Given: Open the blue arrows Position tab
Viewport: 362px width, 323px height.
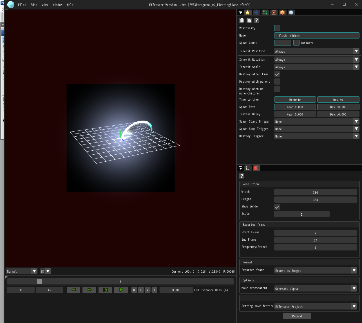Looking at the screenshot, I should click(256, 12).
